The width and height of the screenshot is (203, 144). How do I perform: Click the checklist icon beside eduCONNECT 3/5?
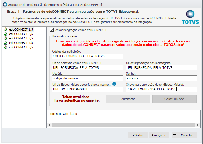click(6, 38)
